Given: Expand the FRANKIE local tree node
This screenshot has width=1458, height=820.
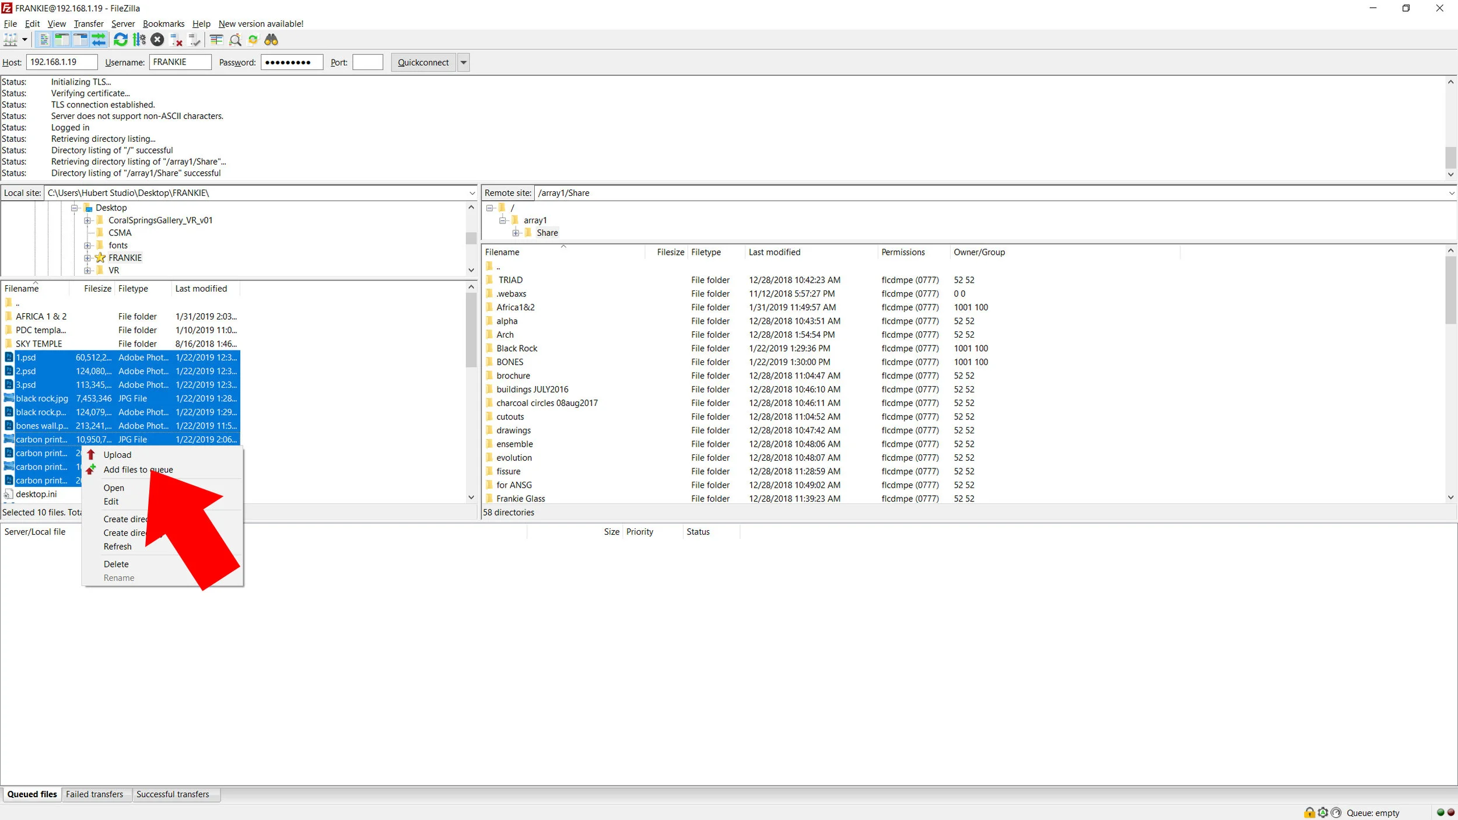Looking at the screenshot, I should (87, 258).
